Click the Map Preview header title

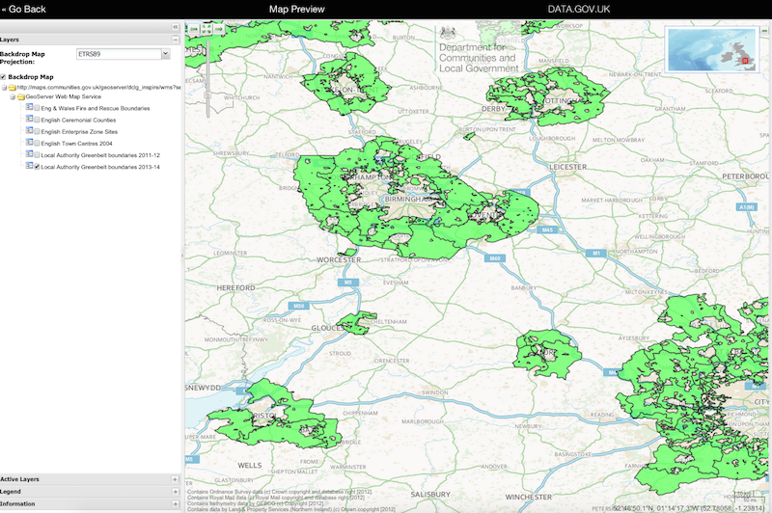point(297,9)
